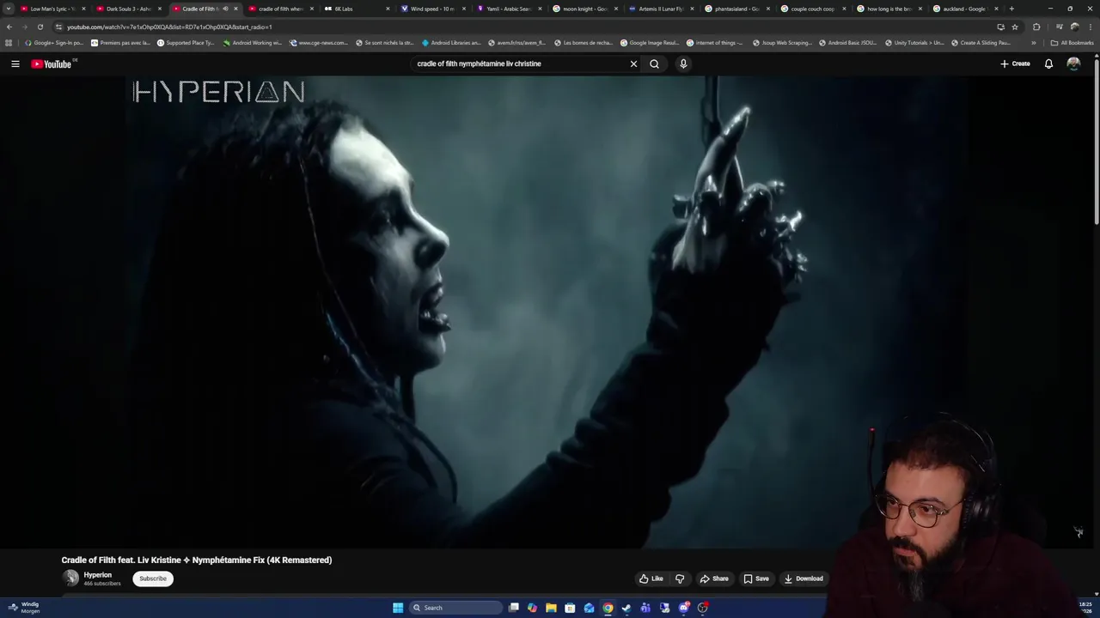Open the Chrome three-dot menu

pos(1090,27)
